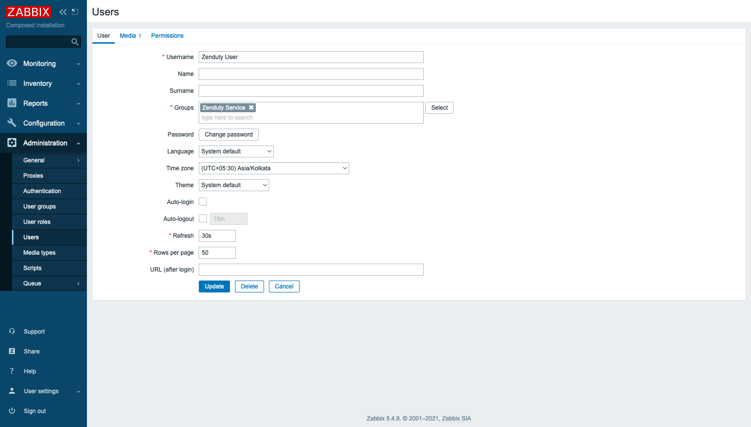Screen dimensions: 751x427
Task: Toggle kiosk mode icon beside the logo
Action: click(75, 12)
